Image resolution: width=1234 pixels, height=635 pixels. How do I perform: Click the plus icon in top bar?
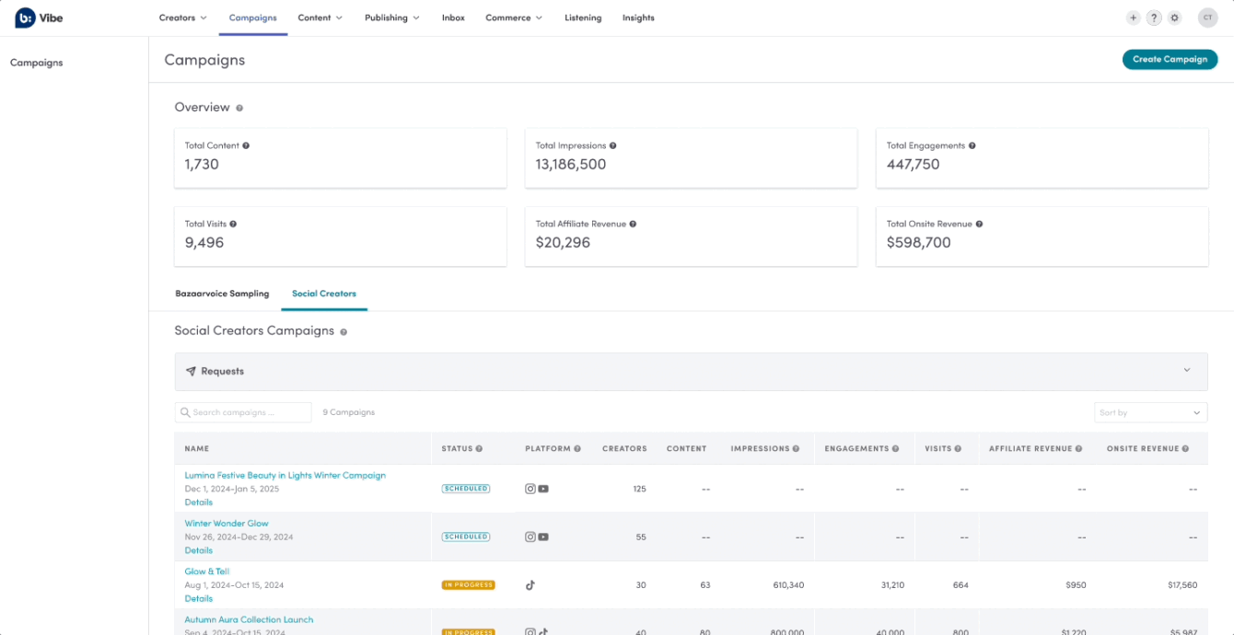click(x=1133, y=17)
